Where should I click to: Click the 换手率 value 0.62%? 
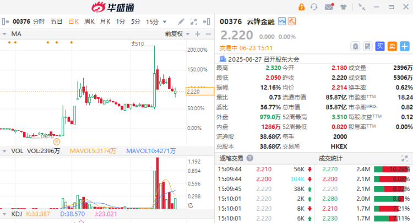pos(404,88)
